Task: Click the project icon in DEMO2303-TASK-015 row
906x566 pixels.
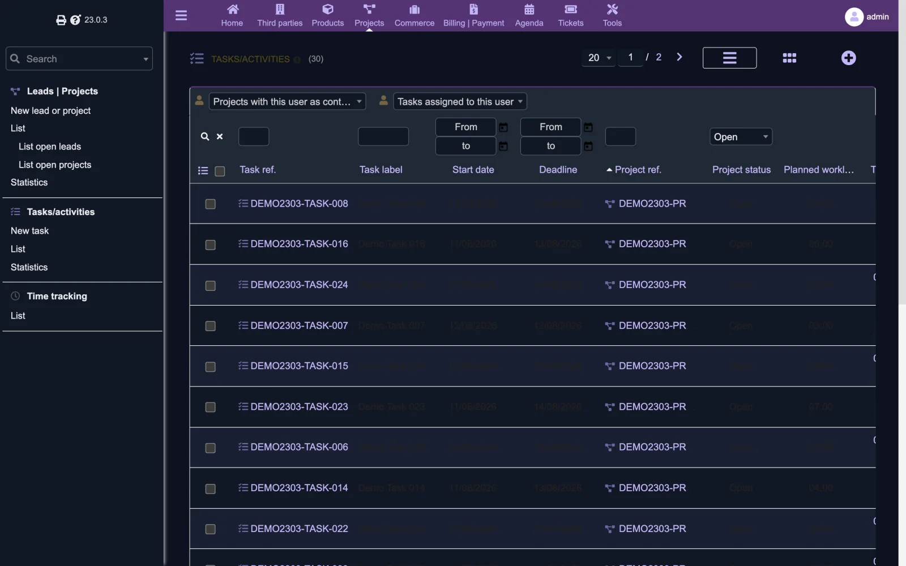Action: click(x=610, y=366)
